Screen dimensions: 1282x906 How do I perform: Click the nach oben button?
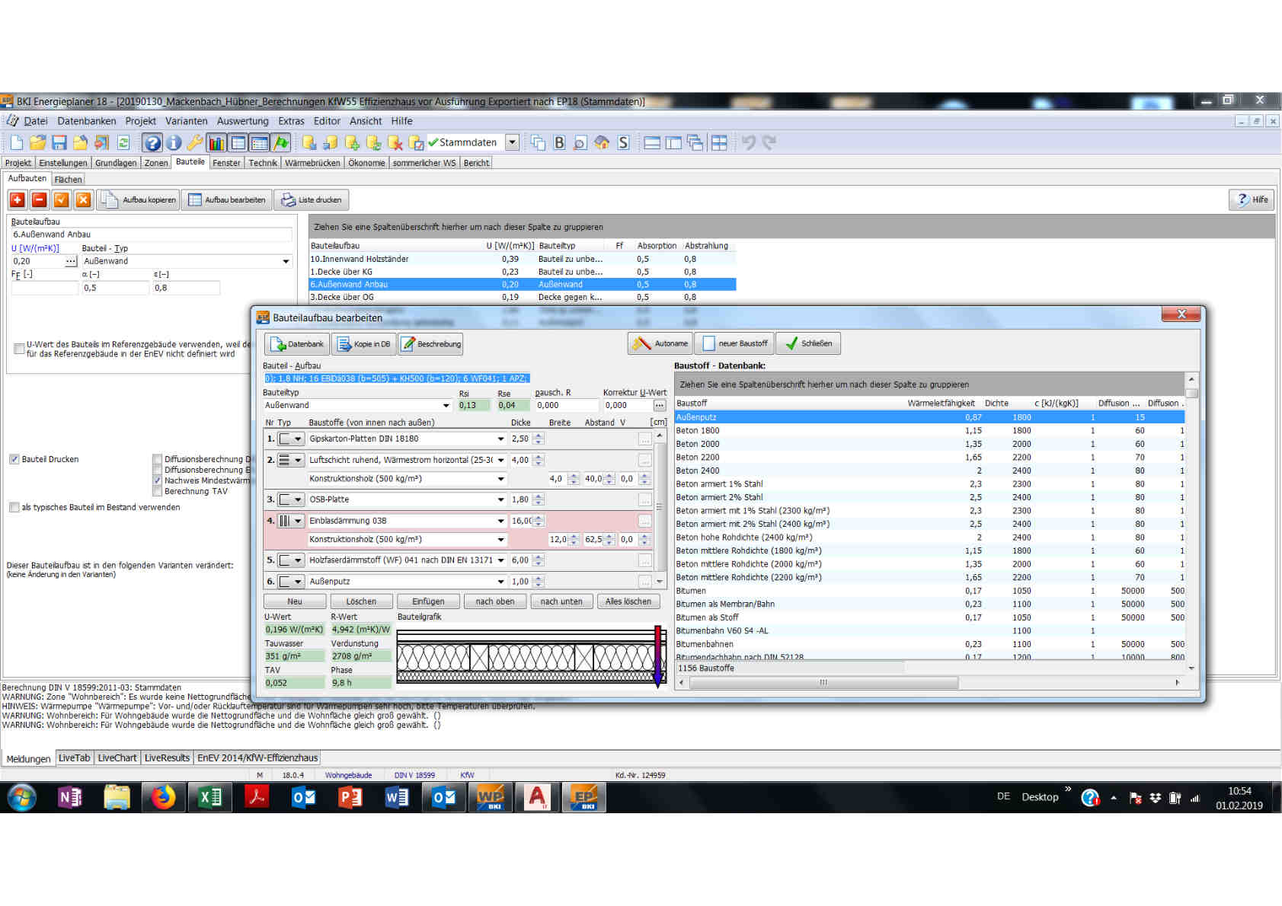tap(495, 601)
